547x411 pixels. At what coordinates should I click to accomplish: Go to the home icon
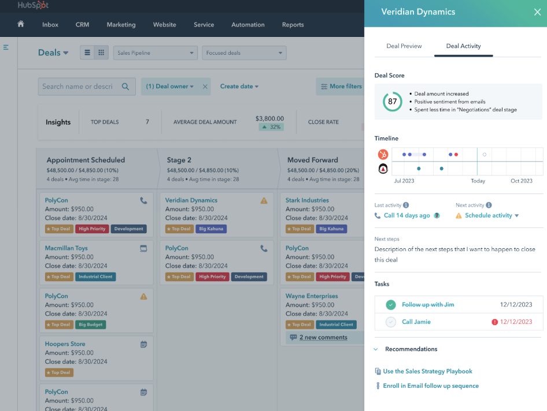21,24
